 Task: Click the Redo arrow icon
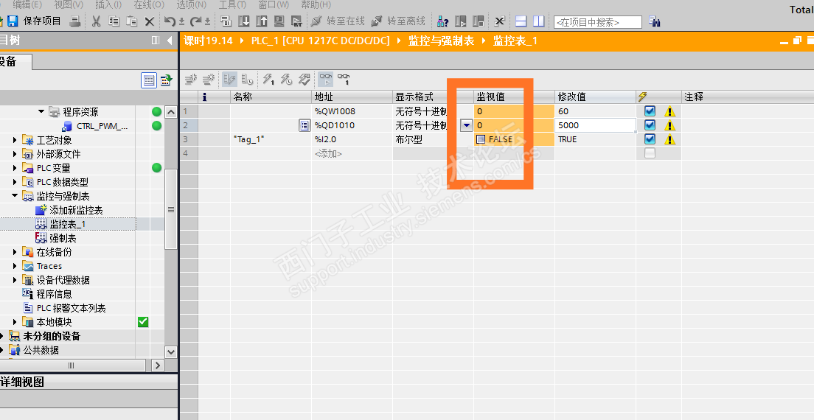(x=195, y=21)
